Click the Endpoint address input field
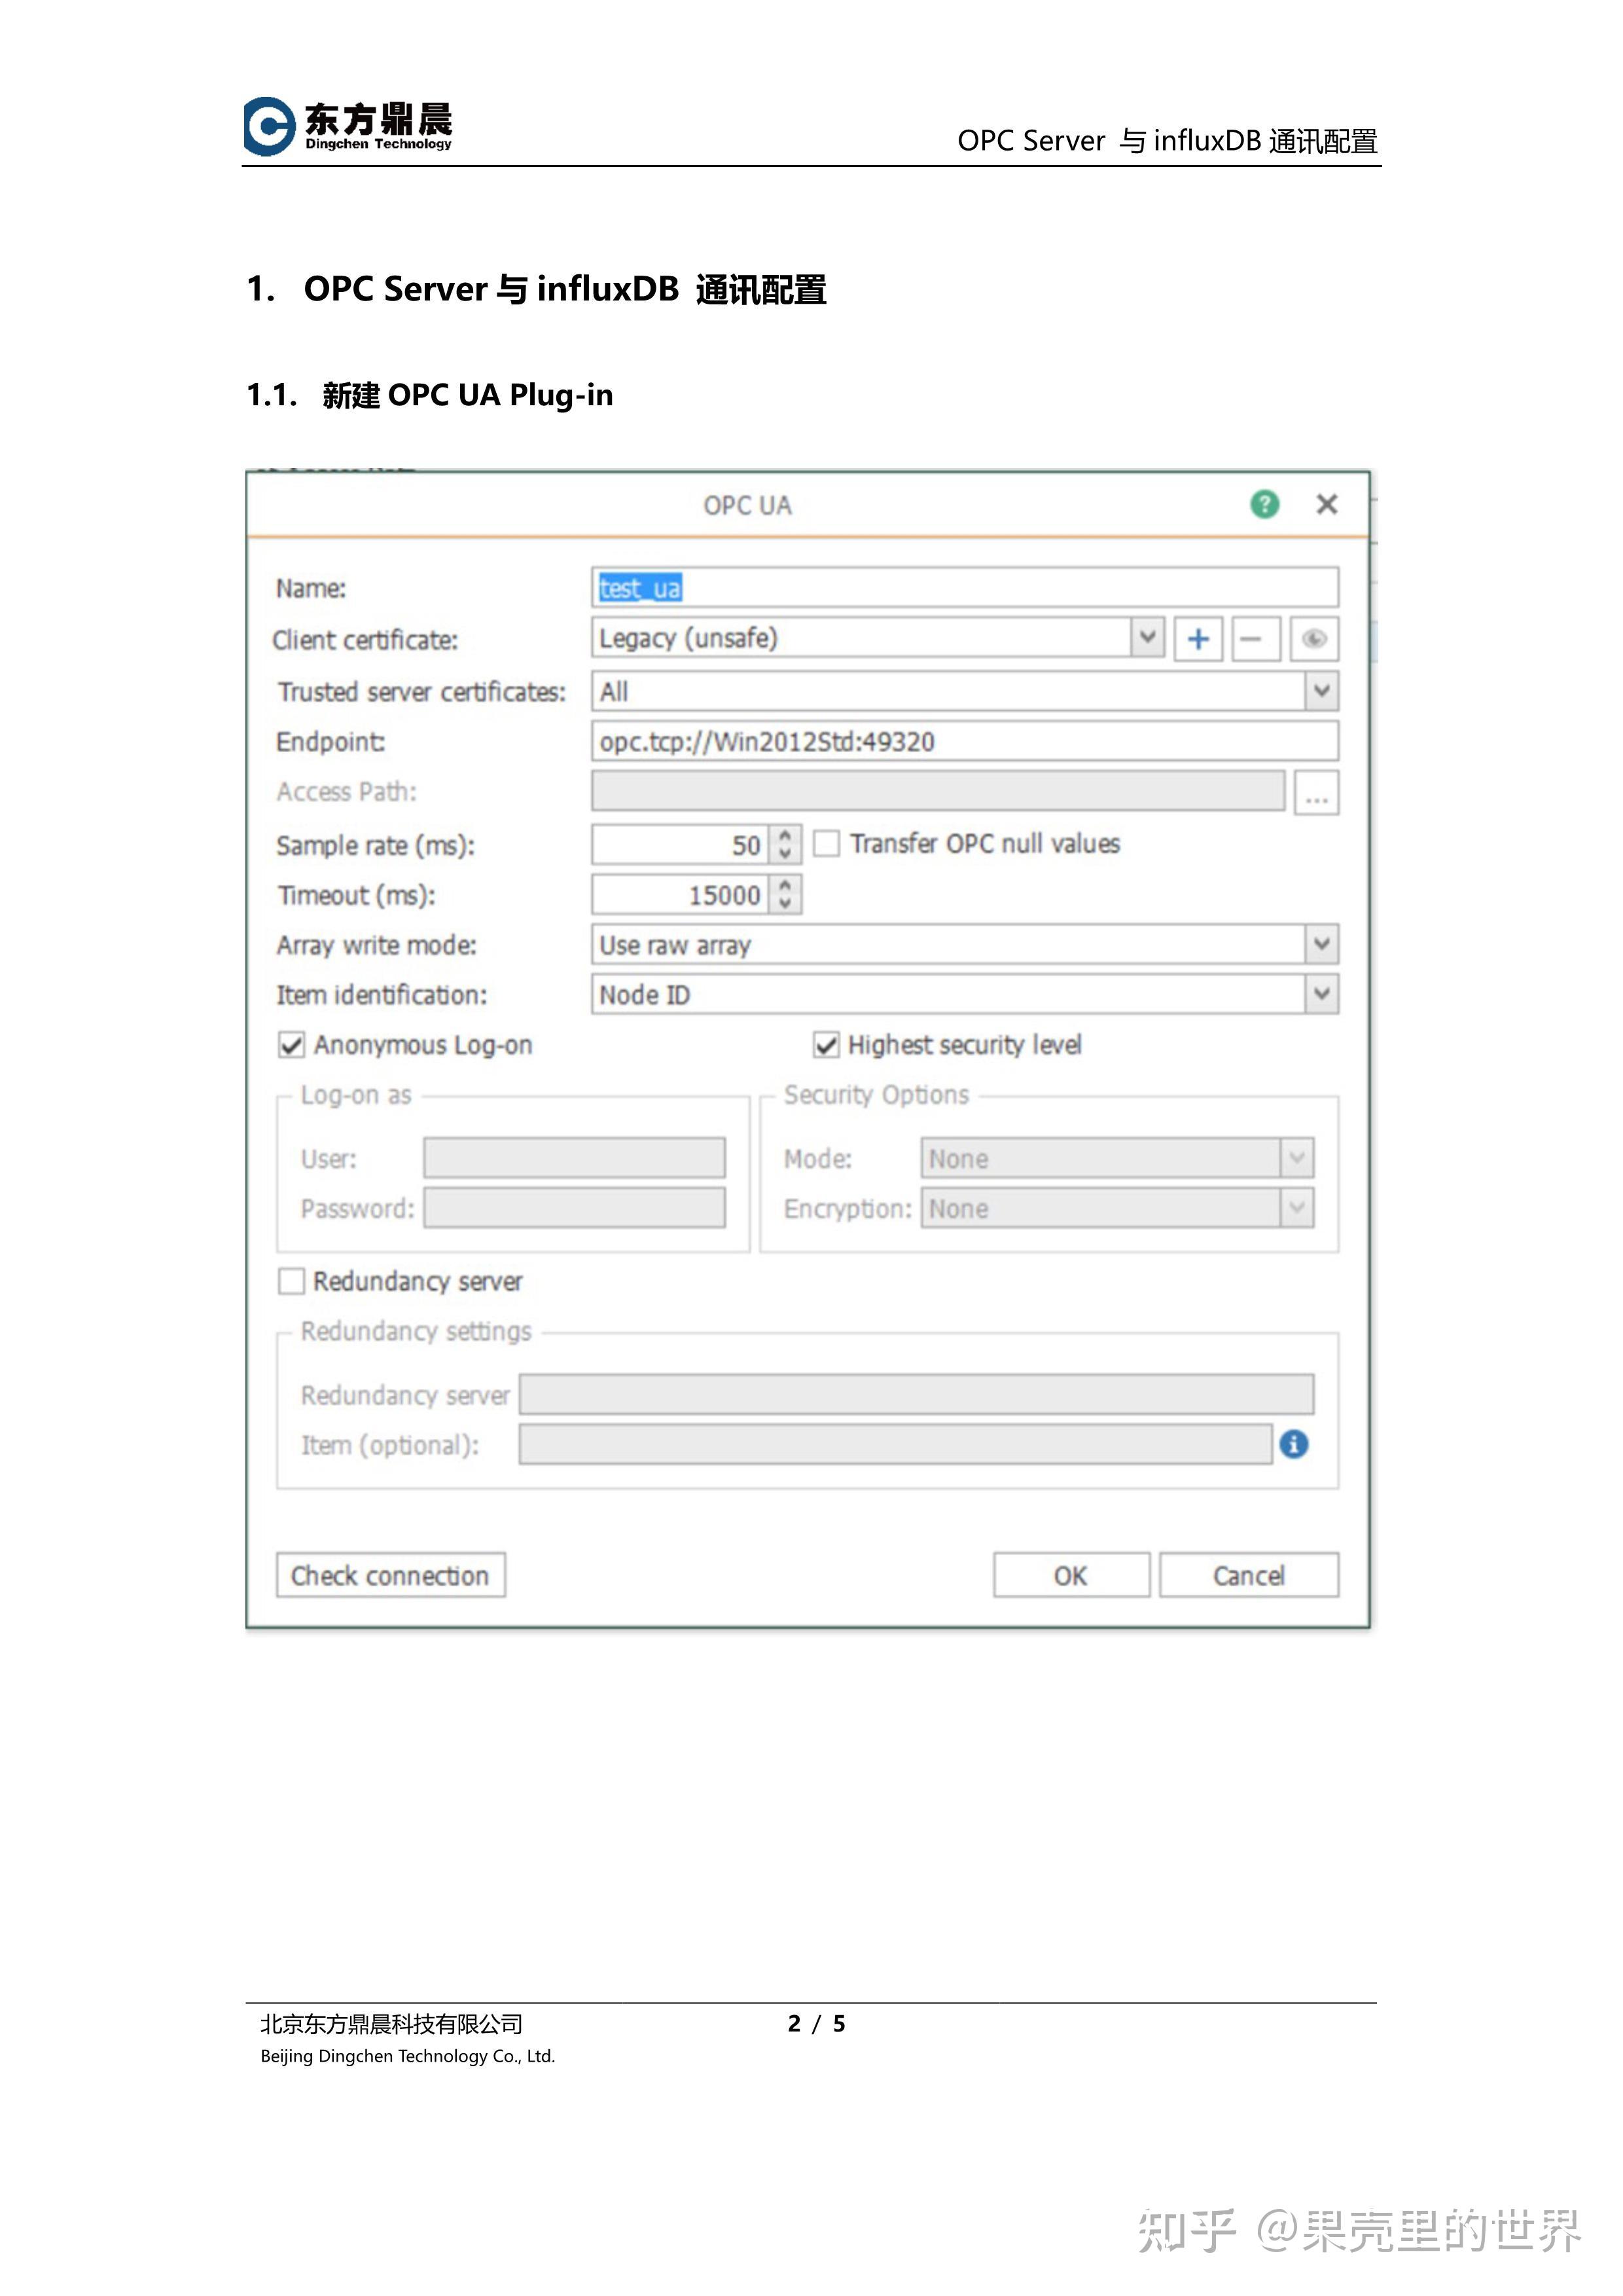 click(x=963, y=742)
